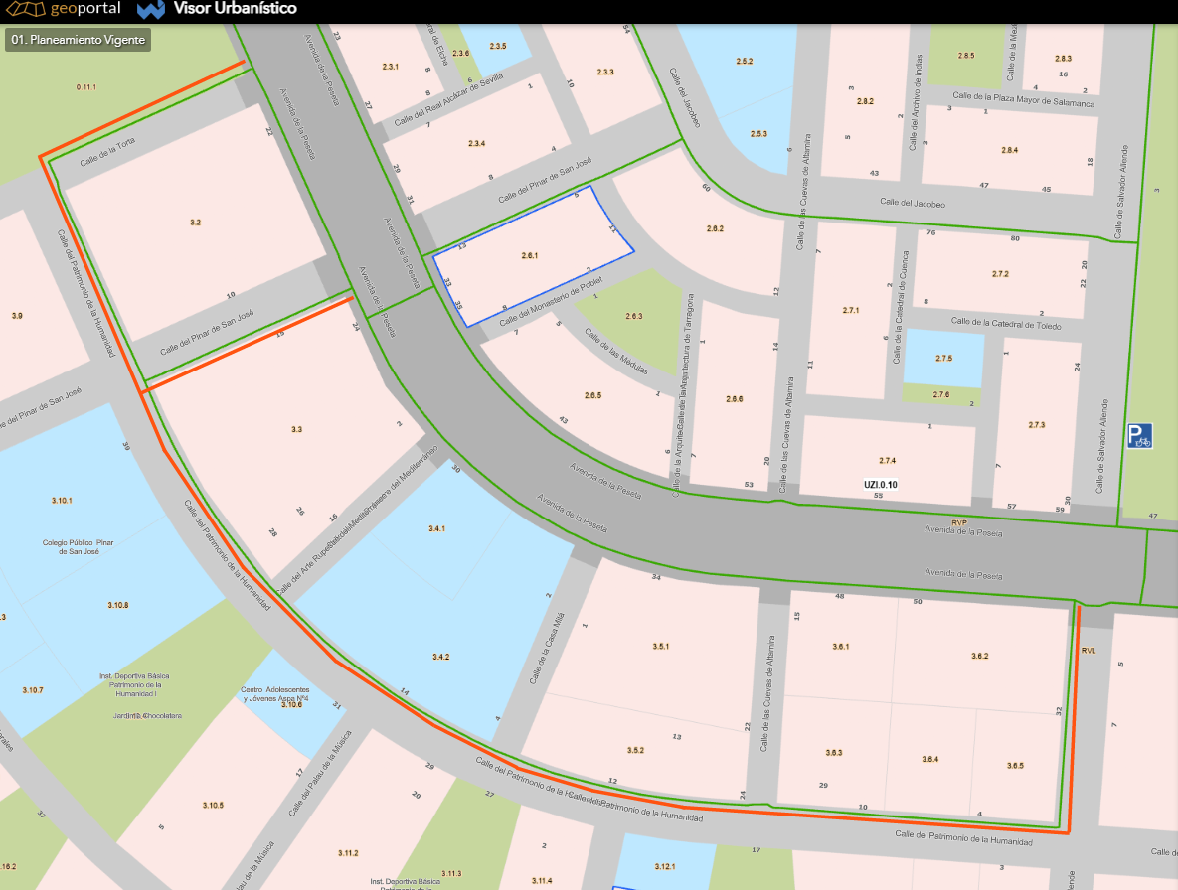The width and height of the screenshot is (1178, 890).
Task: Click the Visor Urbanístico W logo
Action: (151, 9)
